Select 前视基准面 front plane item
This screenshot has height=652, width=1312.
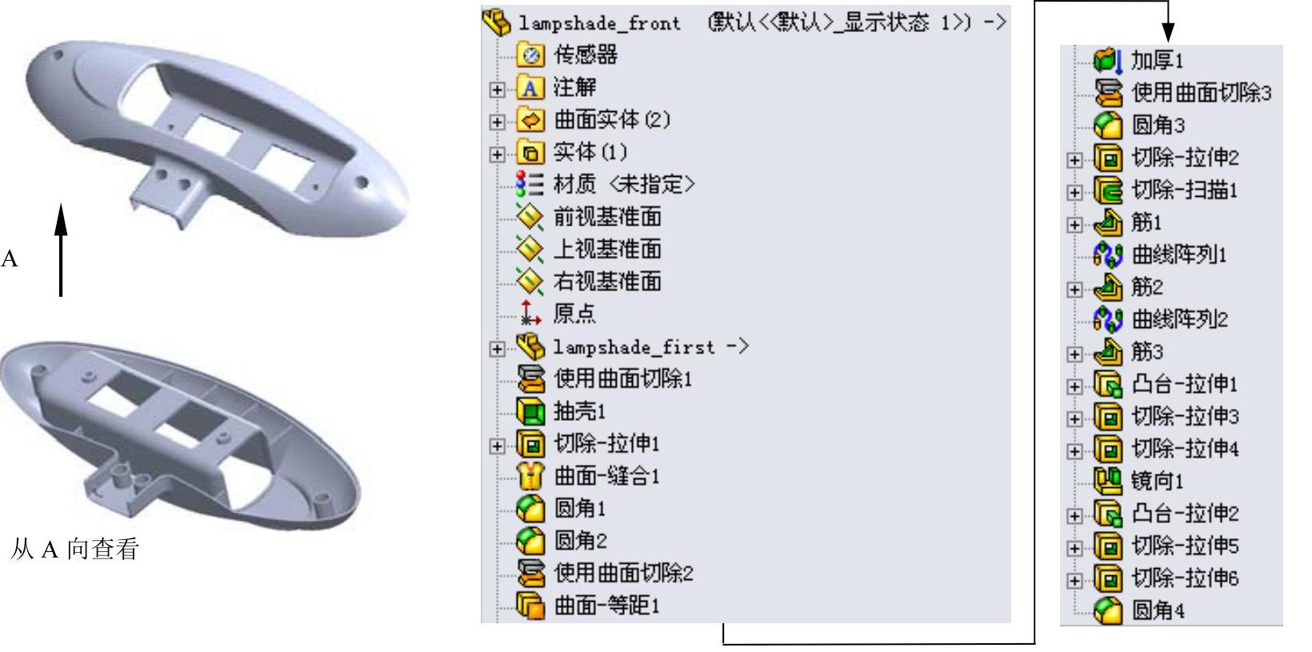[590, 217]
